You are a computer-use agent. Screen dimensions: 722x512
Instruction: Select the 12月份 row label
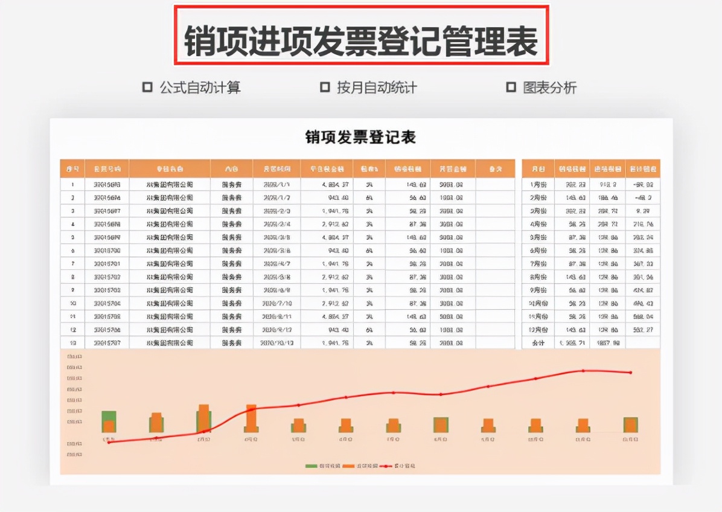[538, 330]
